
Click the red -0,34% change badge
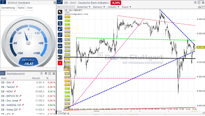coord(116,3)
